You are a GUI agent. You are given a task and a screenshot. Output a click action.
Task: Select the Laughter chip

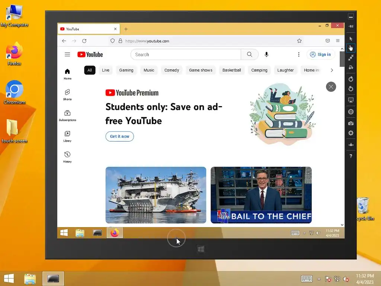285,70
